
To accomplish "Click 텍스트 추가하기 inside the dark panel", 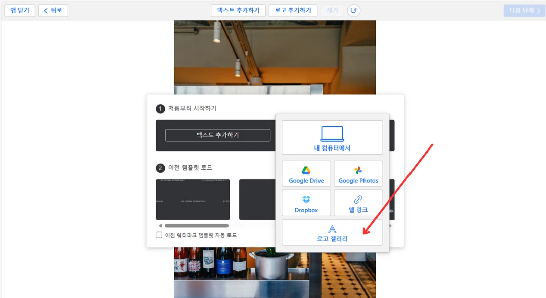I will pyautogui.click(x=217, y=135).
